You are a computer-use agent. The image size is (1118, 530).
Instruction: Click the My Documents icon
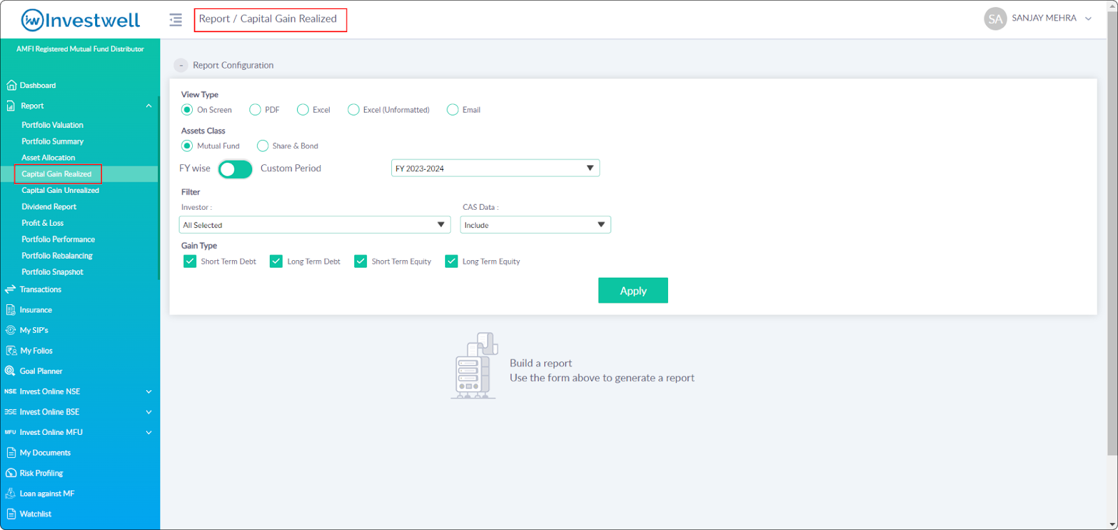click(x=11, y=453)
